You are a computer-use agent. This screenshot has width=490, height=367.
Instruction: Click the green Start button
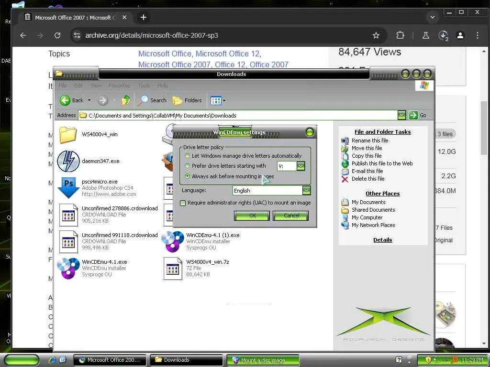22,360
